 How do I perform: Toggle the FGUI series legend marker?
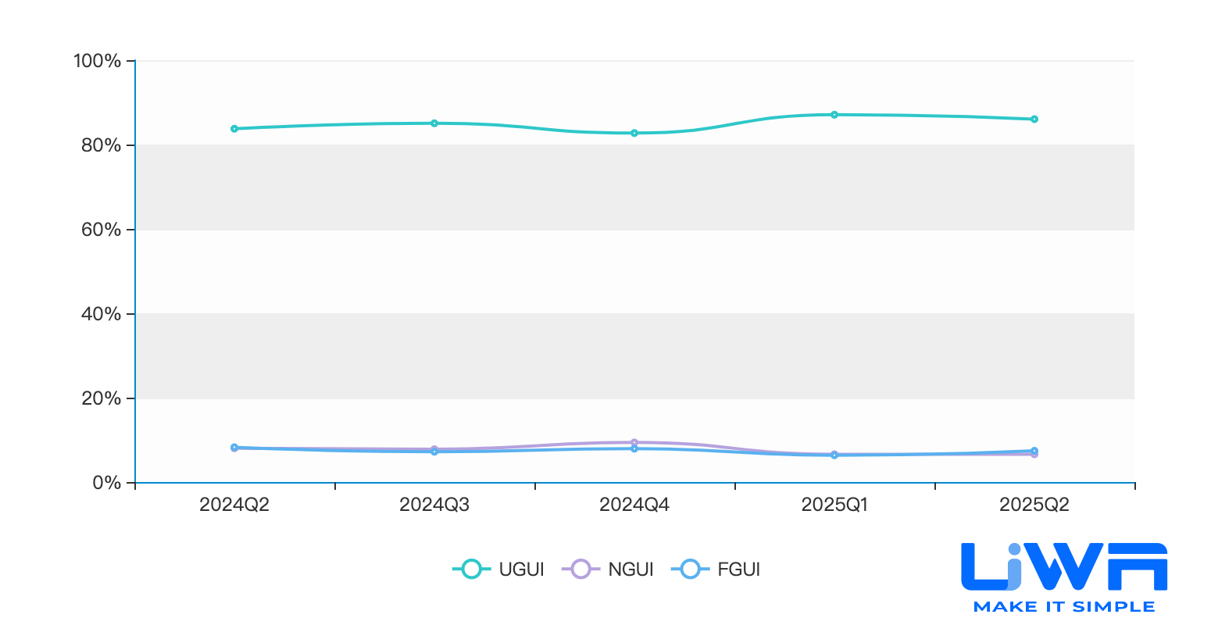tap(691, 570)
